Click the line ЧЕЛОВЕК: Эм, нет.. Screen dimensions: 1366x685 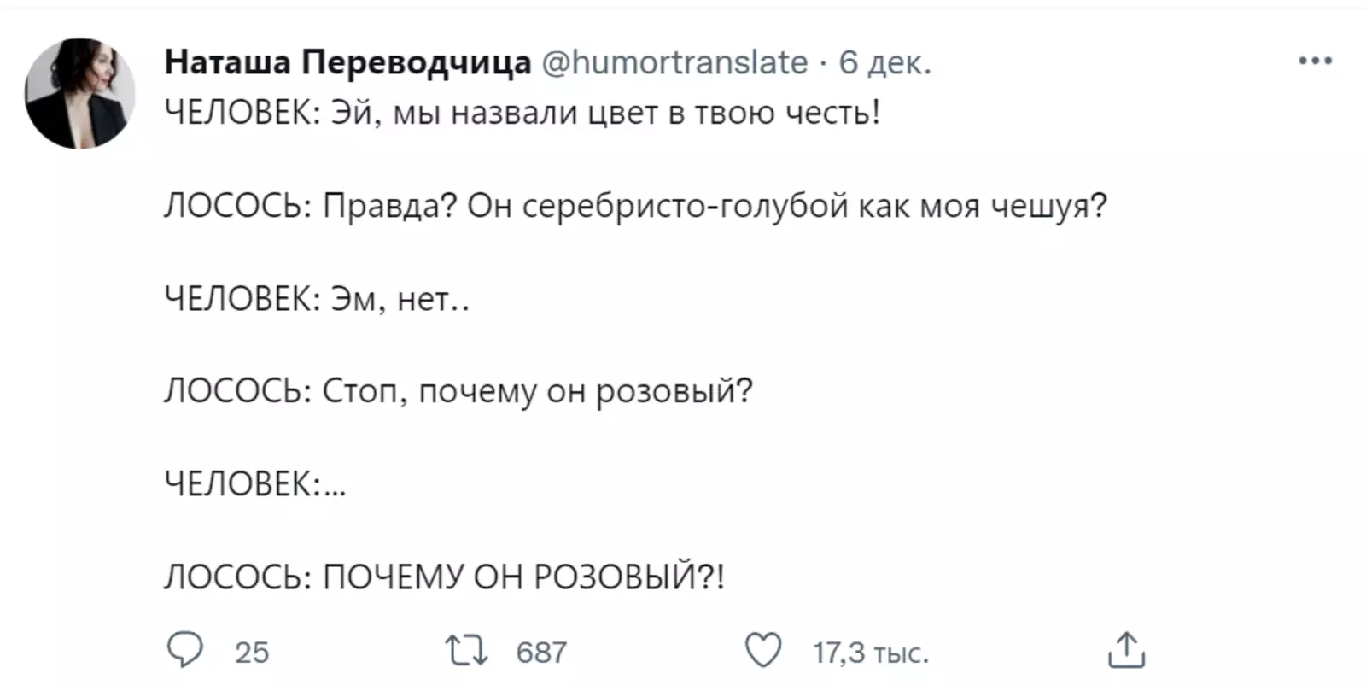pyautogui.click(x=316, y=299)
